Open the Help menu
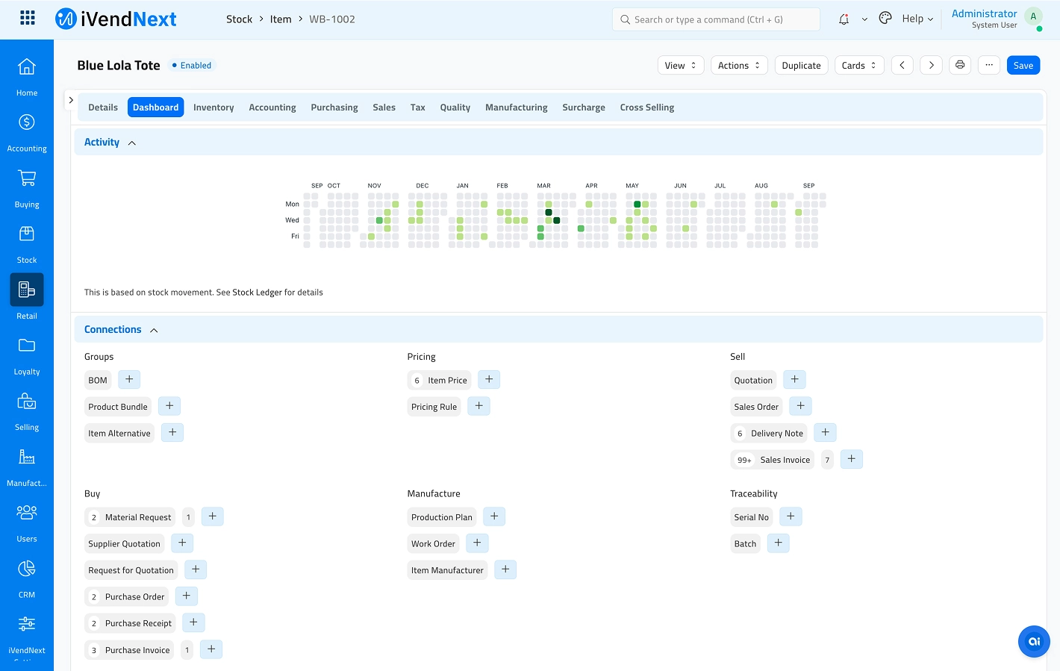 click(x=917, y=19)
